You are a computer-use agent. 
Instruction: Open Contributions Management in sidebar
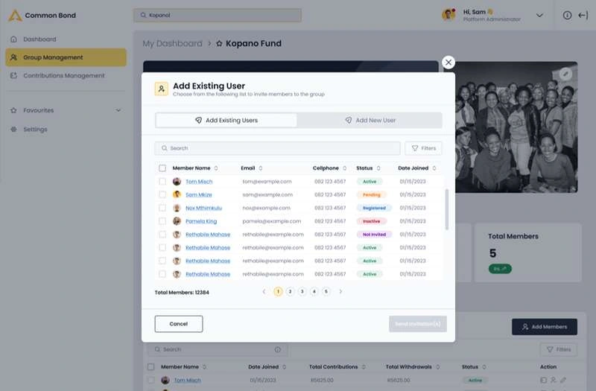coord(66,76)
